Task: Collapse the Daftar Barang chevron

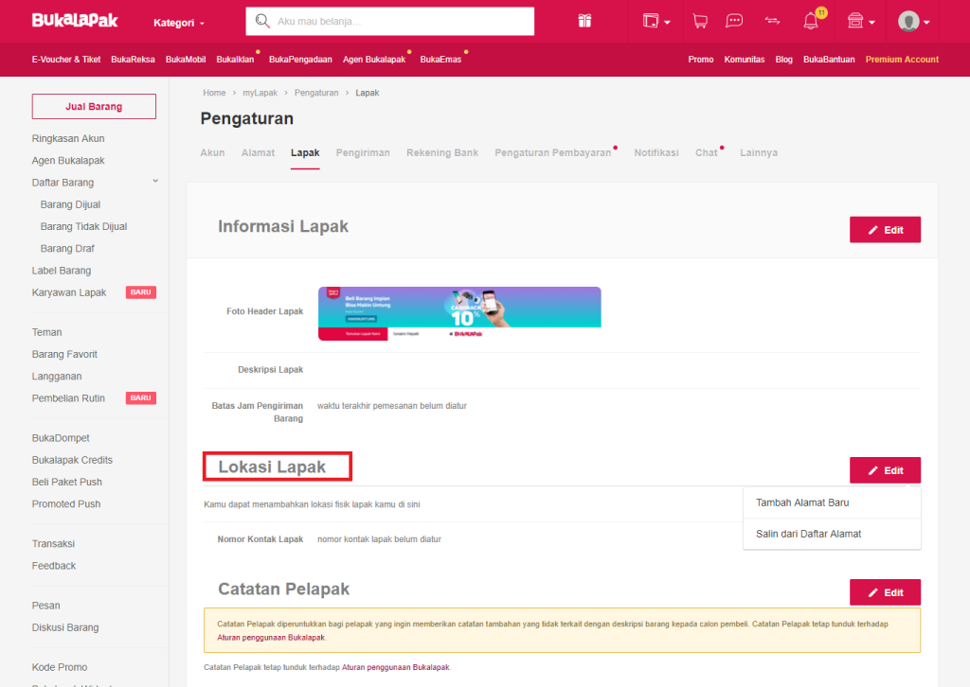Action: [x=155, y=181]
